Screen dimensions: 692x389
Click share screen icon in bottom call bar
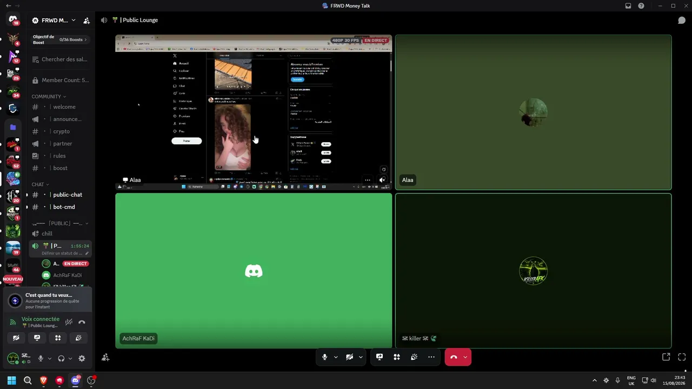click(x=380, y=357)
